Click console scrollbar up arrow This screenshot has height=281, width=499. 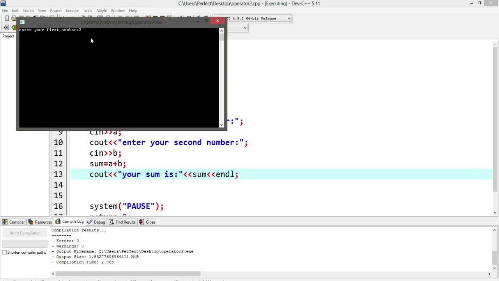(221, 31)
